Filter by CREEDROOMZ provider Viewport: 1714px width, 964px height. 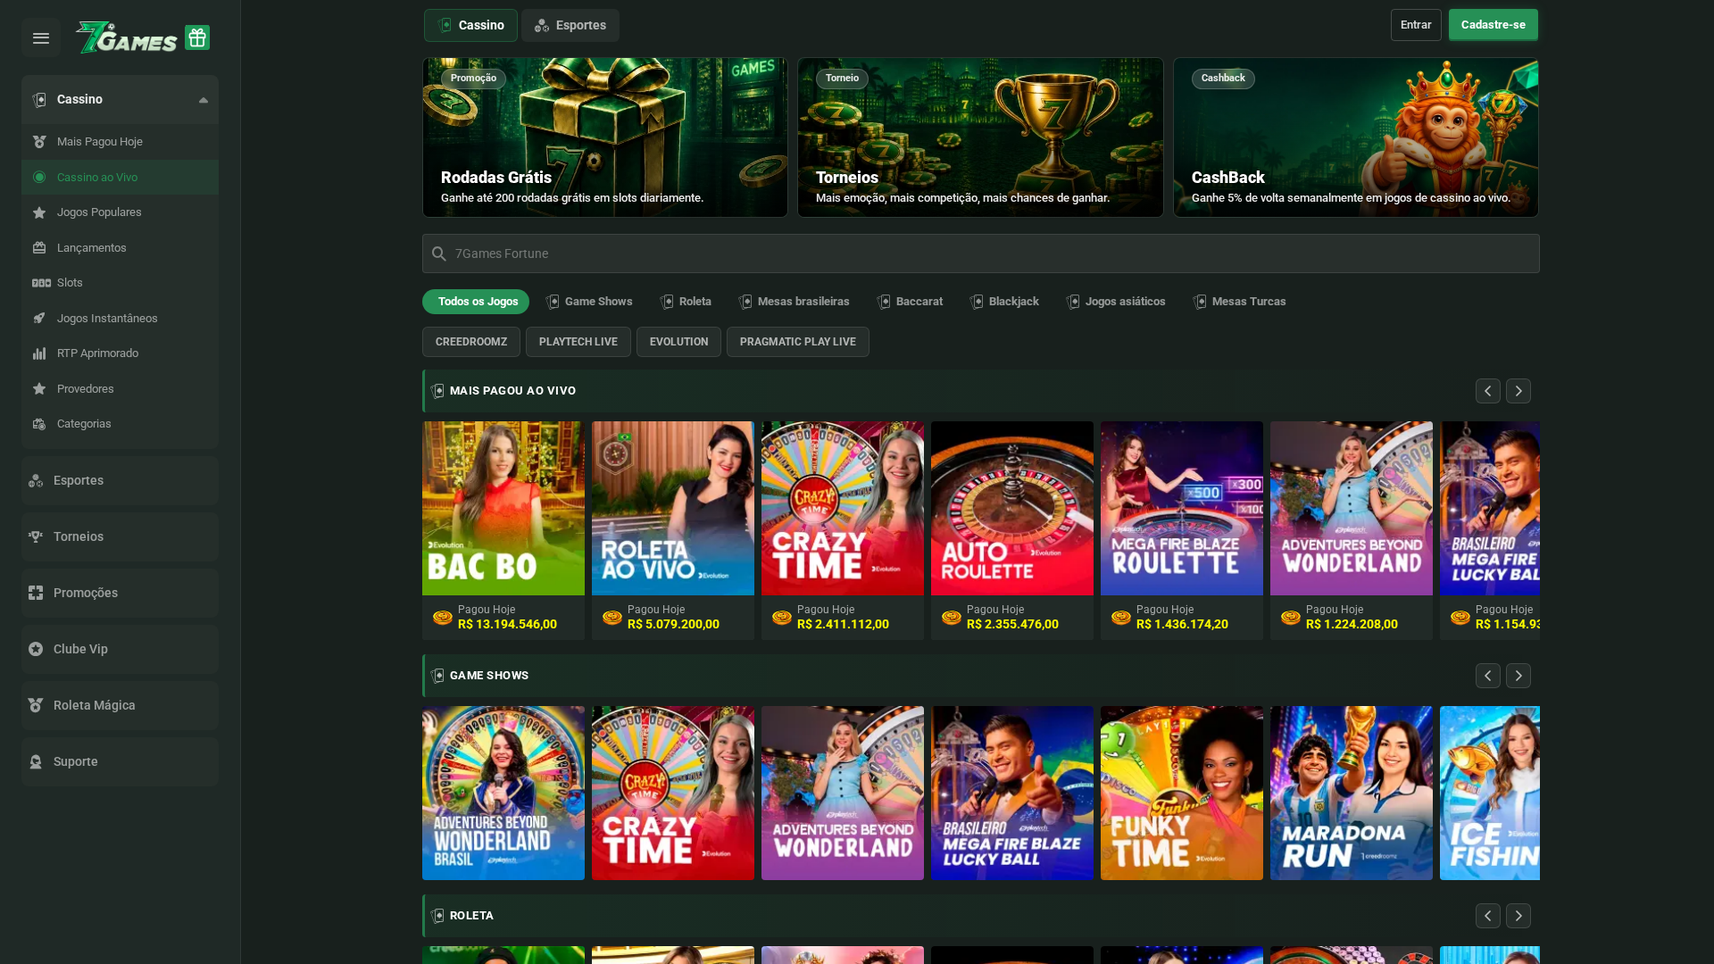pyautogui.click(x=471, y=342)
